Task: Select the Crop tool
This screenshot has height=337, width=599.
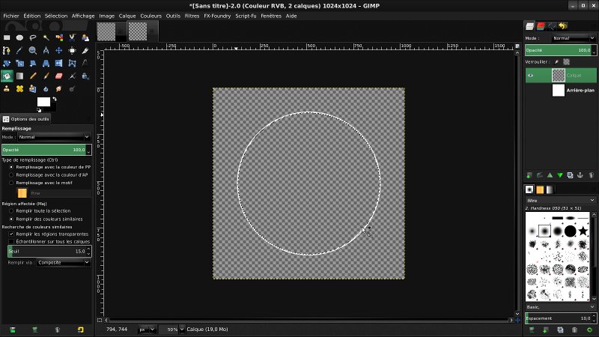Action: point(85,50)
